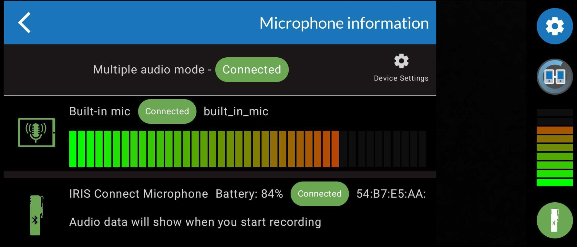Select the Built-in mic label

click(x=100, y=111)
